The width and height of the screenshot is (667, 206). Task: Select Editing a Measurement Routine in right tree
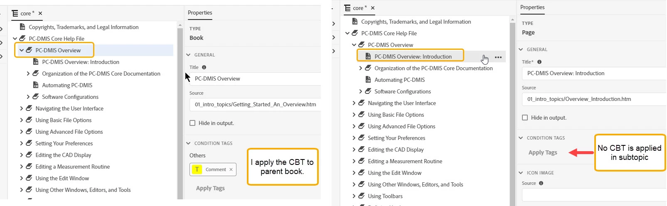(x=405, y=161)
